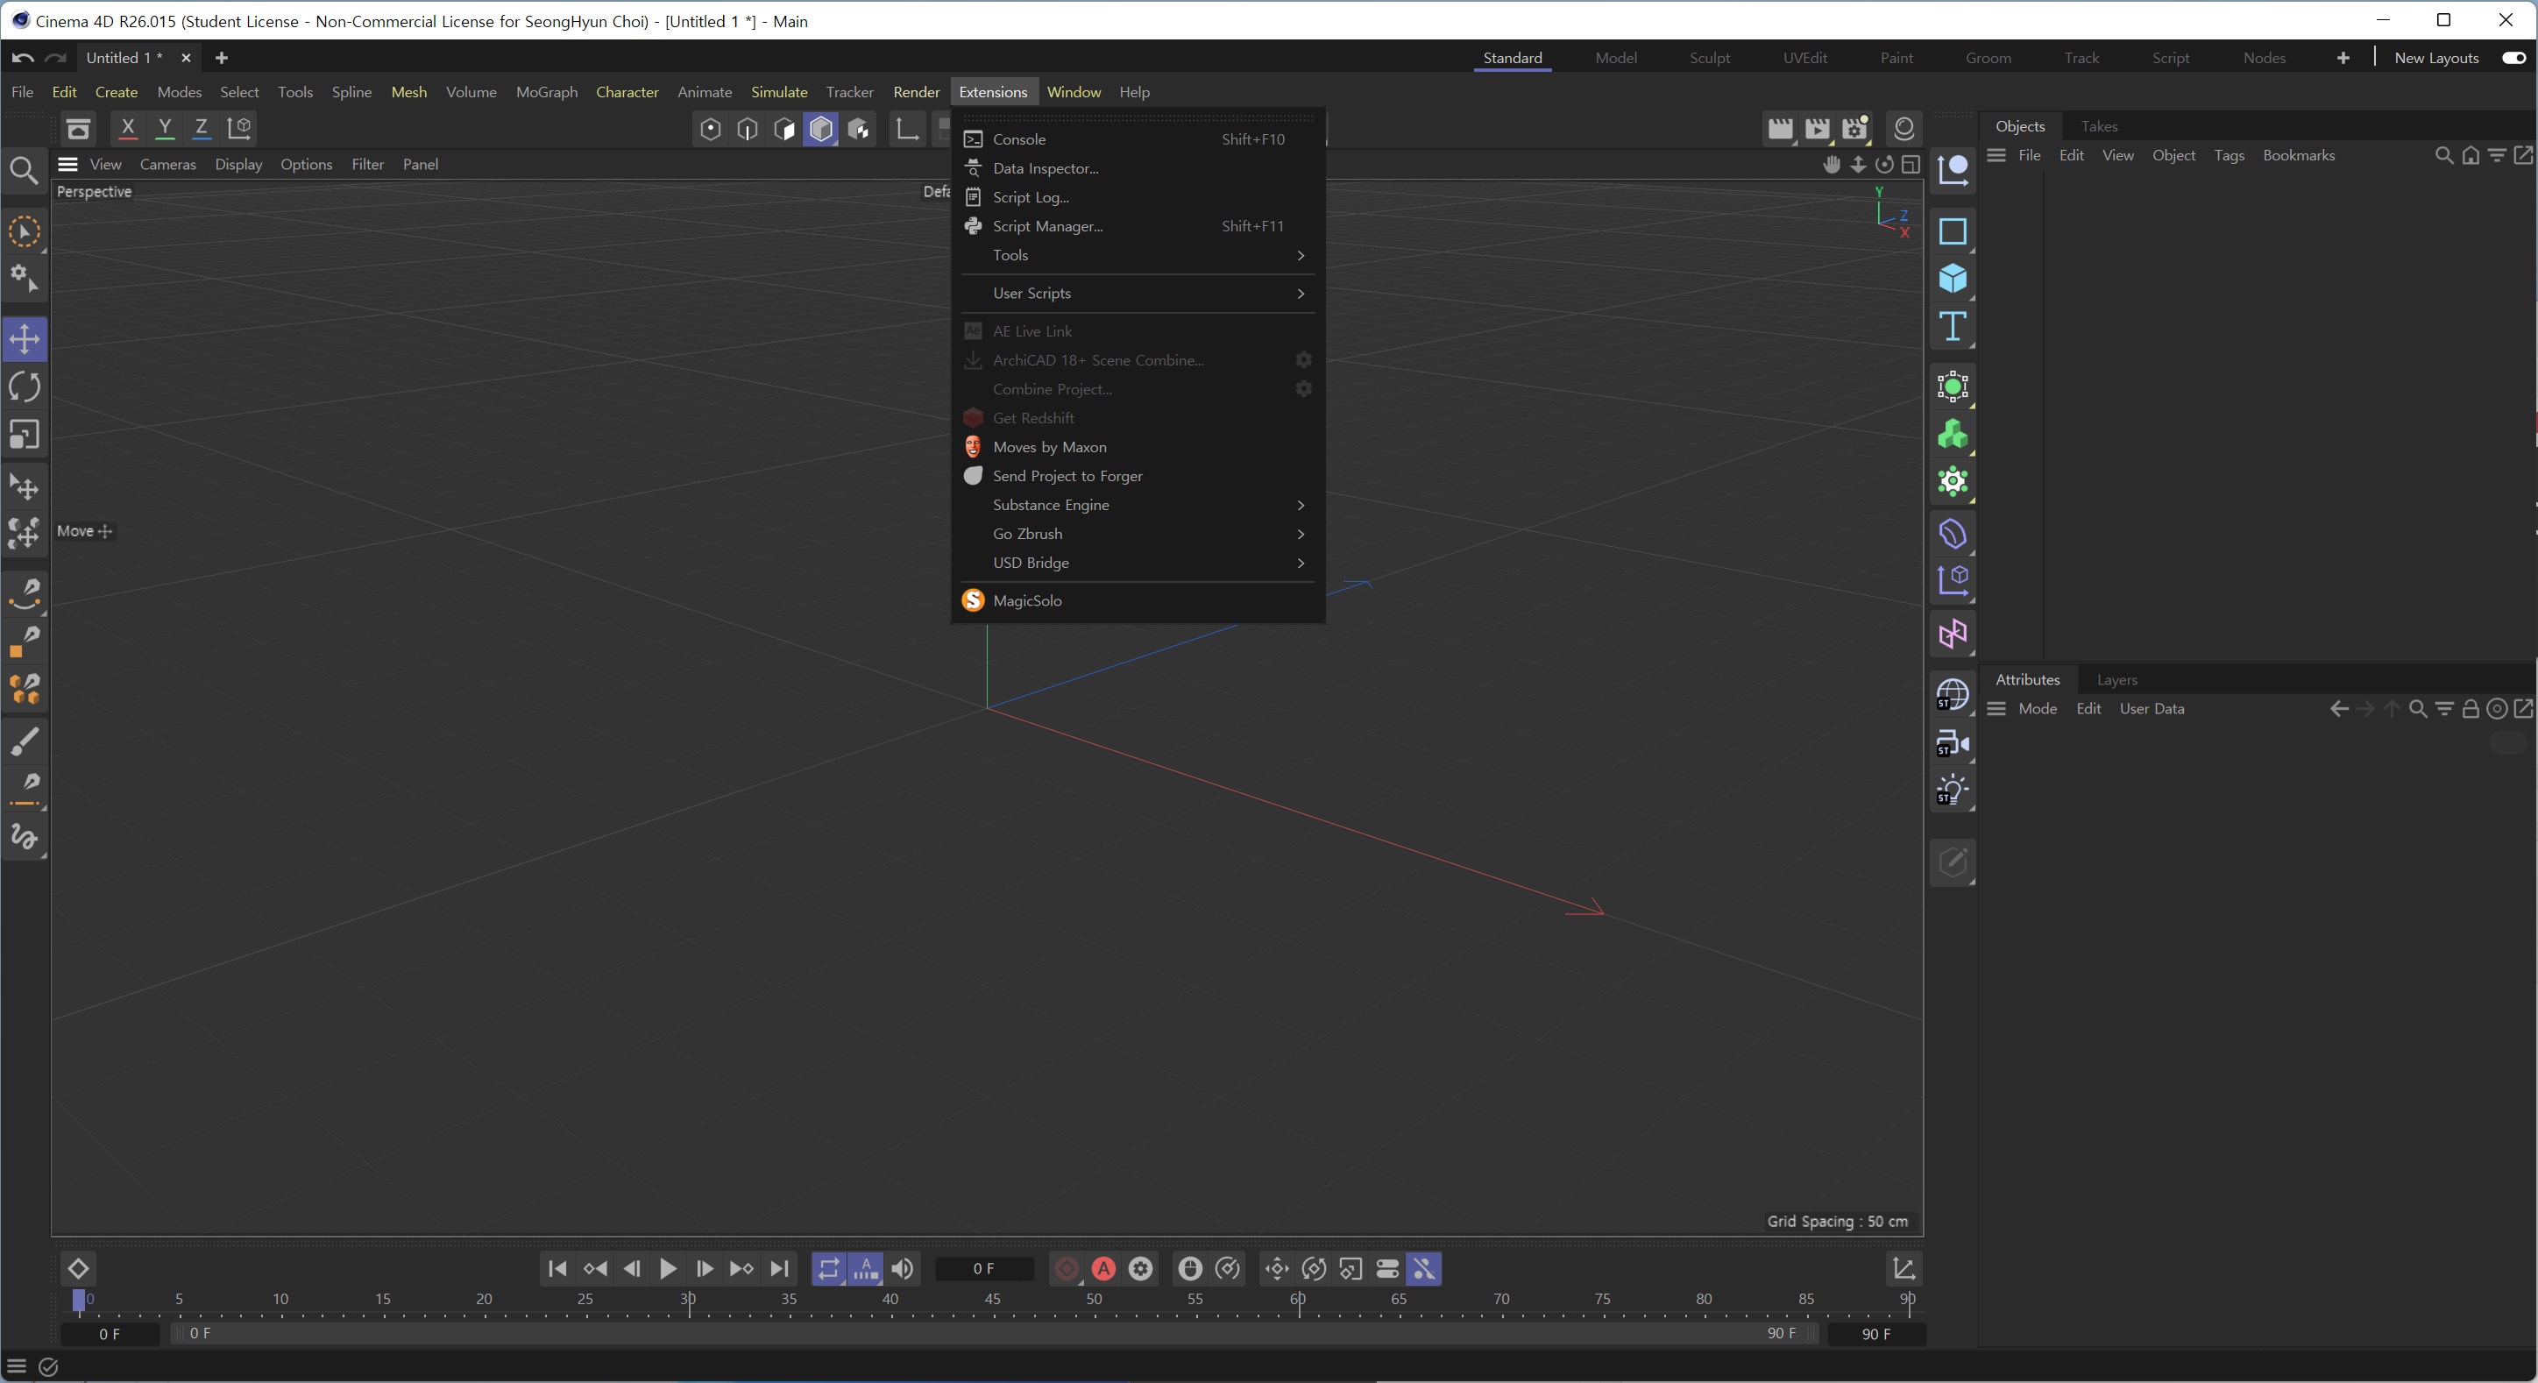Screen dimensions: 2538x1383
Task: Open the viewport hamburger menu icon
Action: click(x=68, y=165)
